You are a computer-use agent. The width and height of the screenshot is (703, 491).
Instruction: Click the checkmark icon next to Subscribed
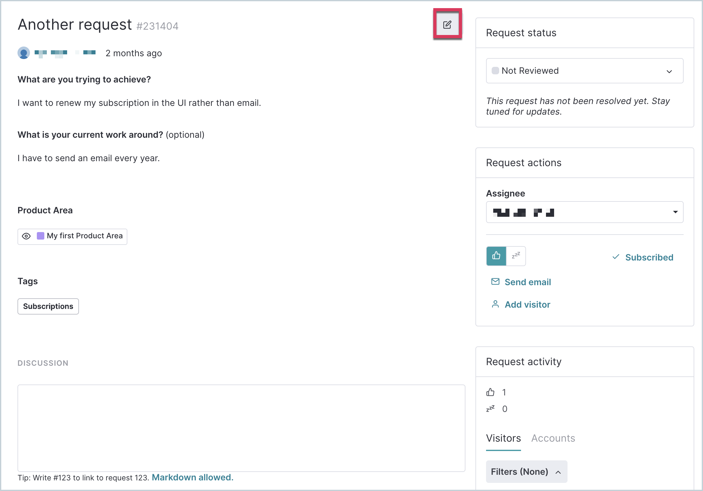pos(616,257)
